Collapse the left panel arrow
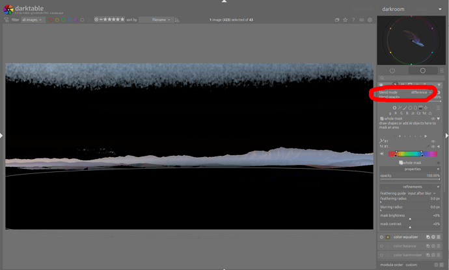The height and width of the screenshot is (270, 449). point(1,136)
